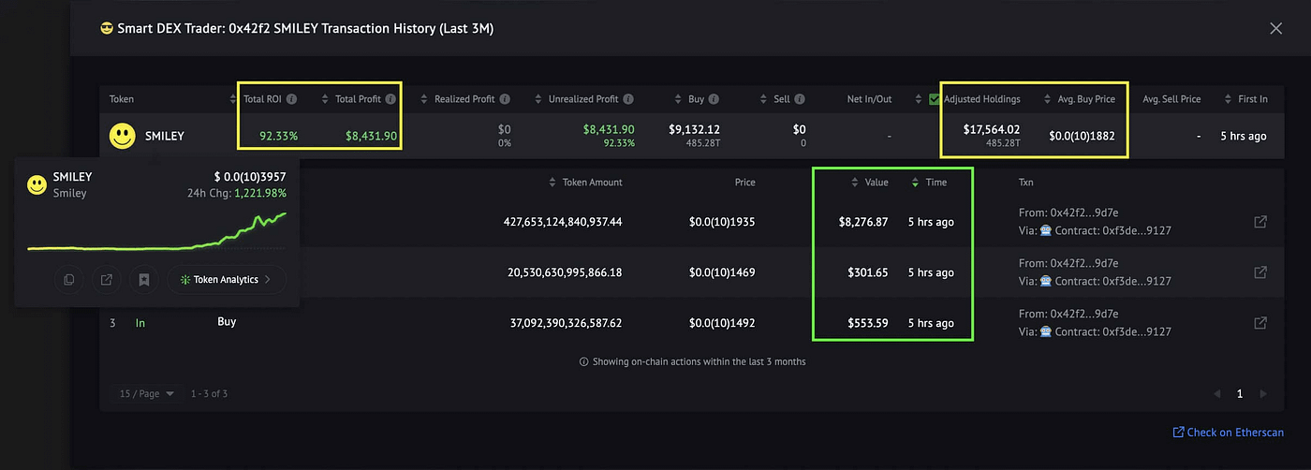Open SMILEY token in external link icon
This screenshot has height=470, width=1311.
tap(106, 279)
